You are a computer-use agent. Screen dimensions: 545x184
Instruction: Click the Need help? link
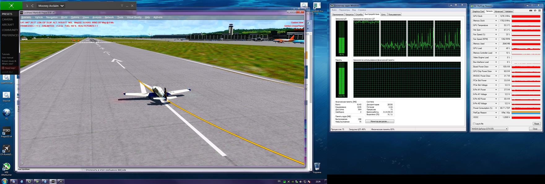click(x=9, y=68)
